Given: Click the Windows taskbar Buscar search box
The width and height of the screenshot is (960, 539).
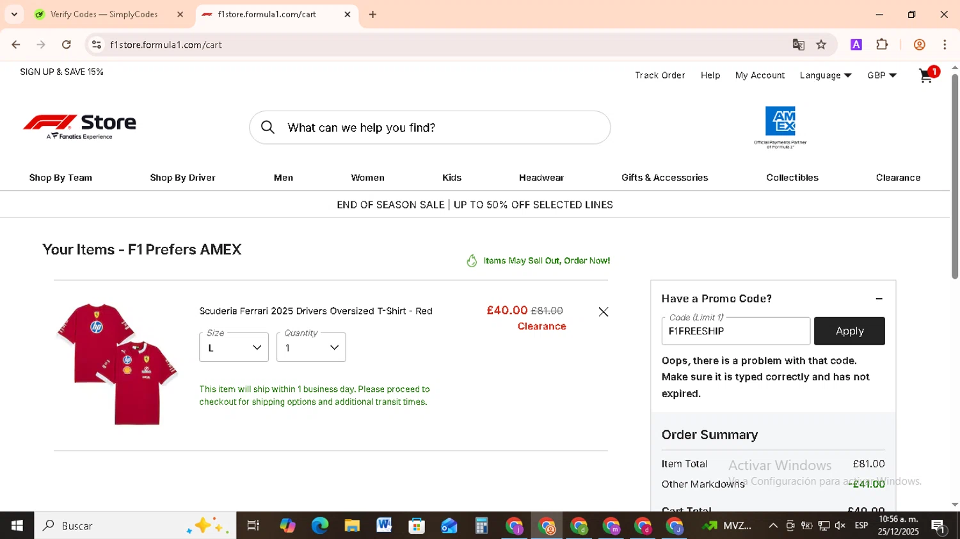Looking at the screenshot, I should tap(135, 526).
